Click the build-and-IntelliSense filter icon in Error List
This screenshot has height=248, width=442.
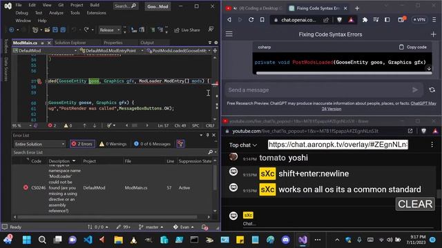(x=180, y=144)
